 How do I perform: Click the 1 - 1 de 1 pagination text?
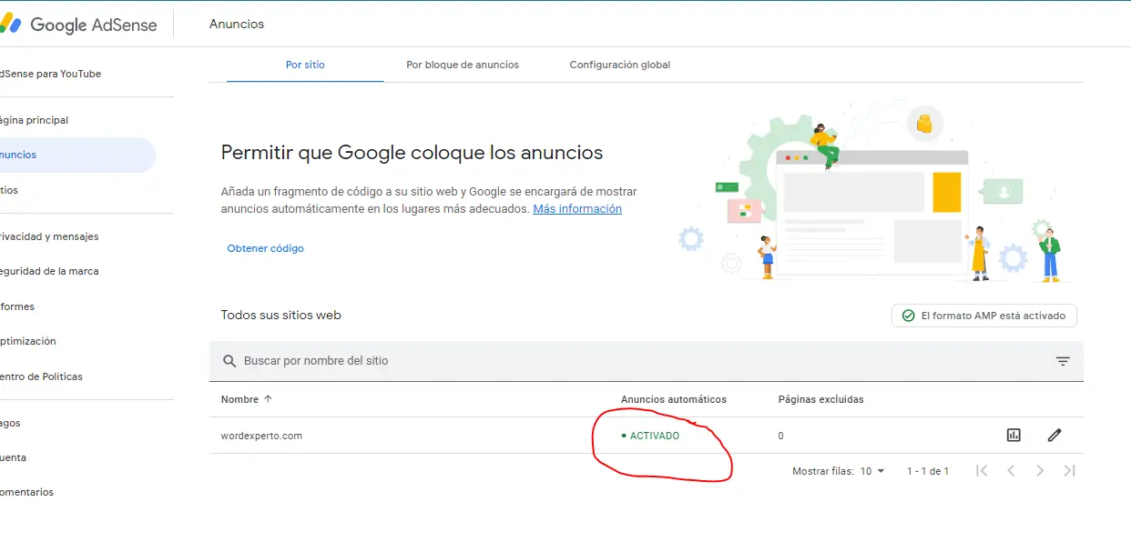click(x=928, y=471)
